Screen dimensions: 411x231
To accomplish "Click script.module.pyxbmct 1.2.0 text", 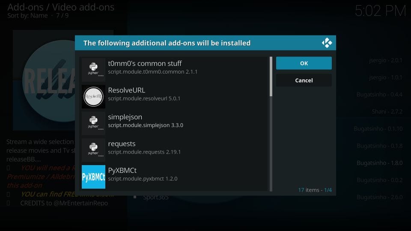I will click(x=143, y=179).
